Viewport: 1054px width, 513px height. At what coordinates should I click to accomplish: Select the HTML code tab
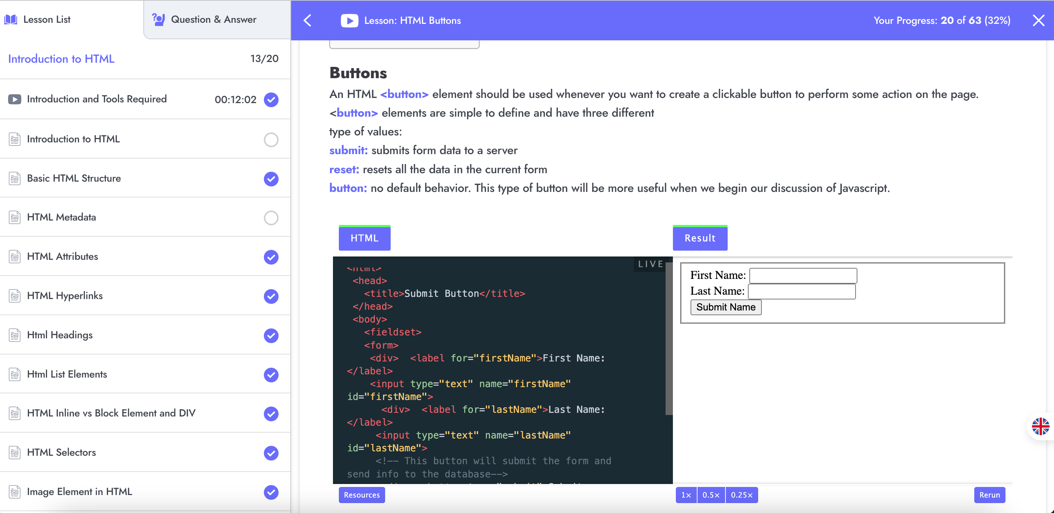(x=364, y=238)
